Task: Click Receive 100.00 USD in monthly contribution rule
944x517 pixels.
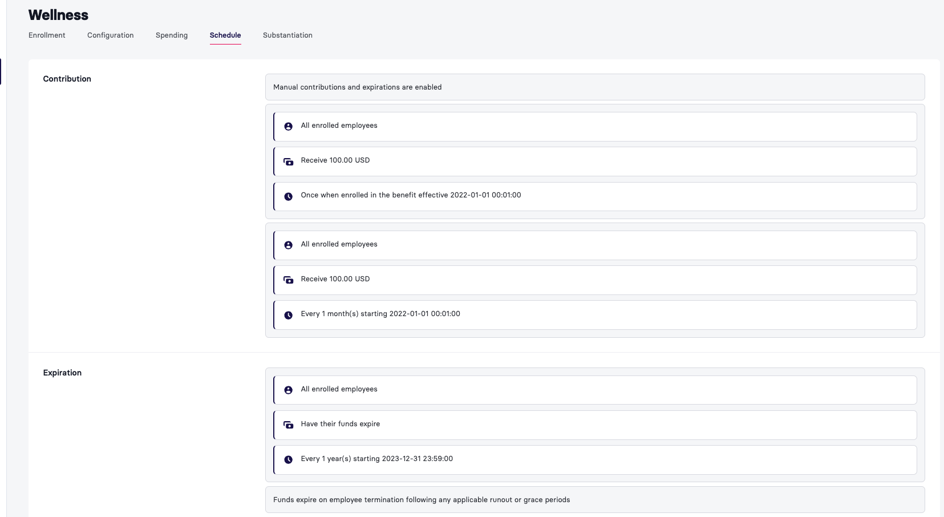Action: tap(335, 279)
